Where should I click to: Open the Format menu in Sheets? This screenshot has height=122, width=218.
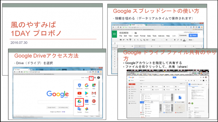point(142,36)
